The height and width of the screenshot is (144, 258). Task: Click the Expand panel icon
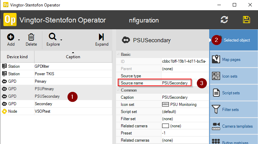101,37
